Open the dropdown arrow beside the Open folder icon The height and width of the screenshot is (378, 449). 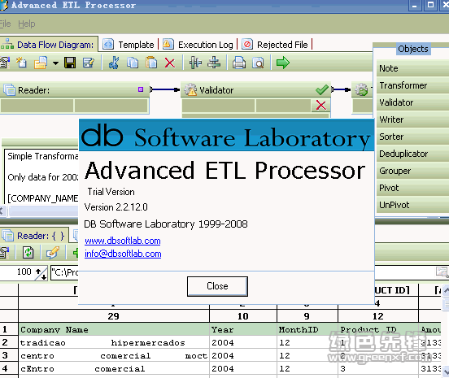[55, 63]
